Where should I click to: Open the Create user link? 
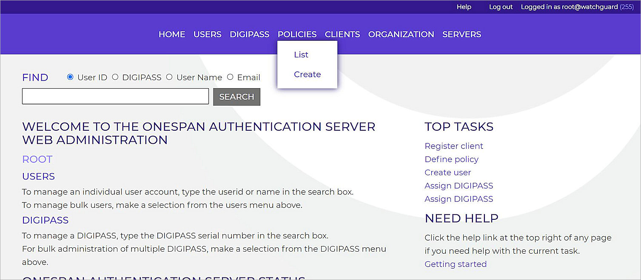[447, 172]
